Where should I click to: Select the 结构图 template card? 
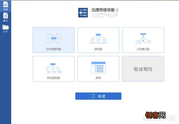(x=98, y=40)
